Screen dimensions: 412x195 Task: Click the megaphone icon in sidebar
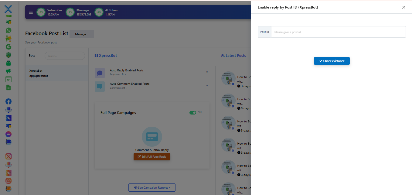click(9, 71)
